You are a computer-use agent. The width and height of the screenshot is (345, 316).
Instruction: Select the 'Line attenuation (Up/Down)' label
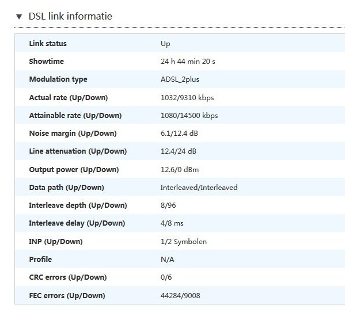coord(78,151)
